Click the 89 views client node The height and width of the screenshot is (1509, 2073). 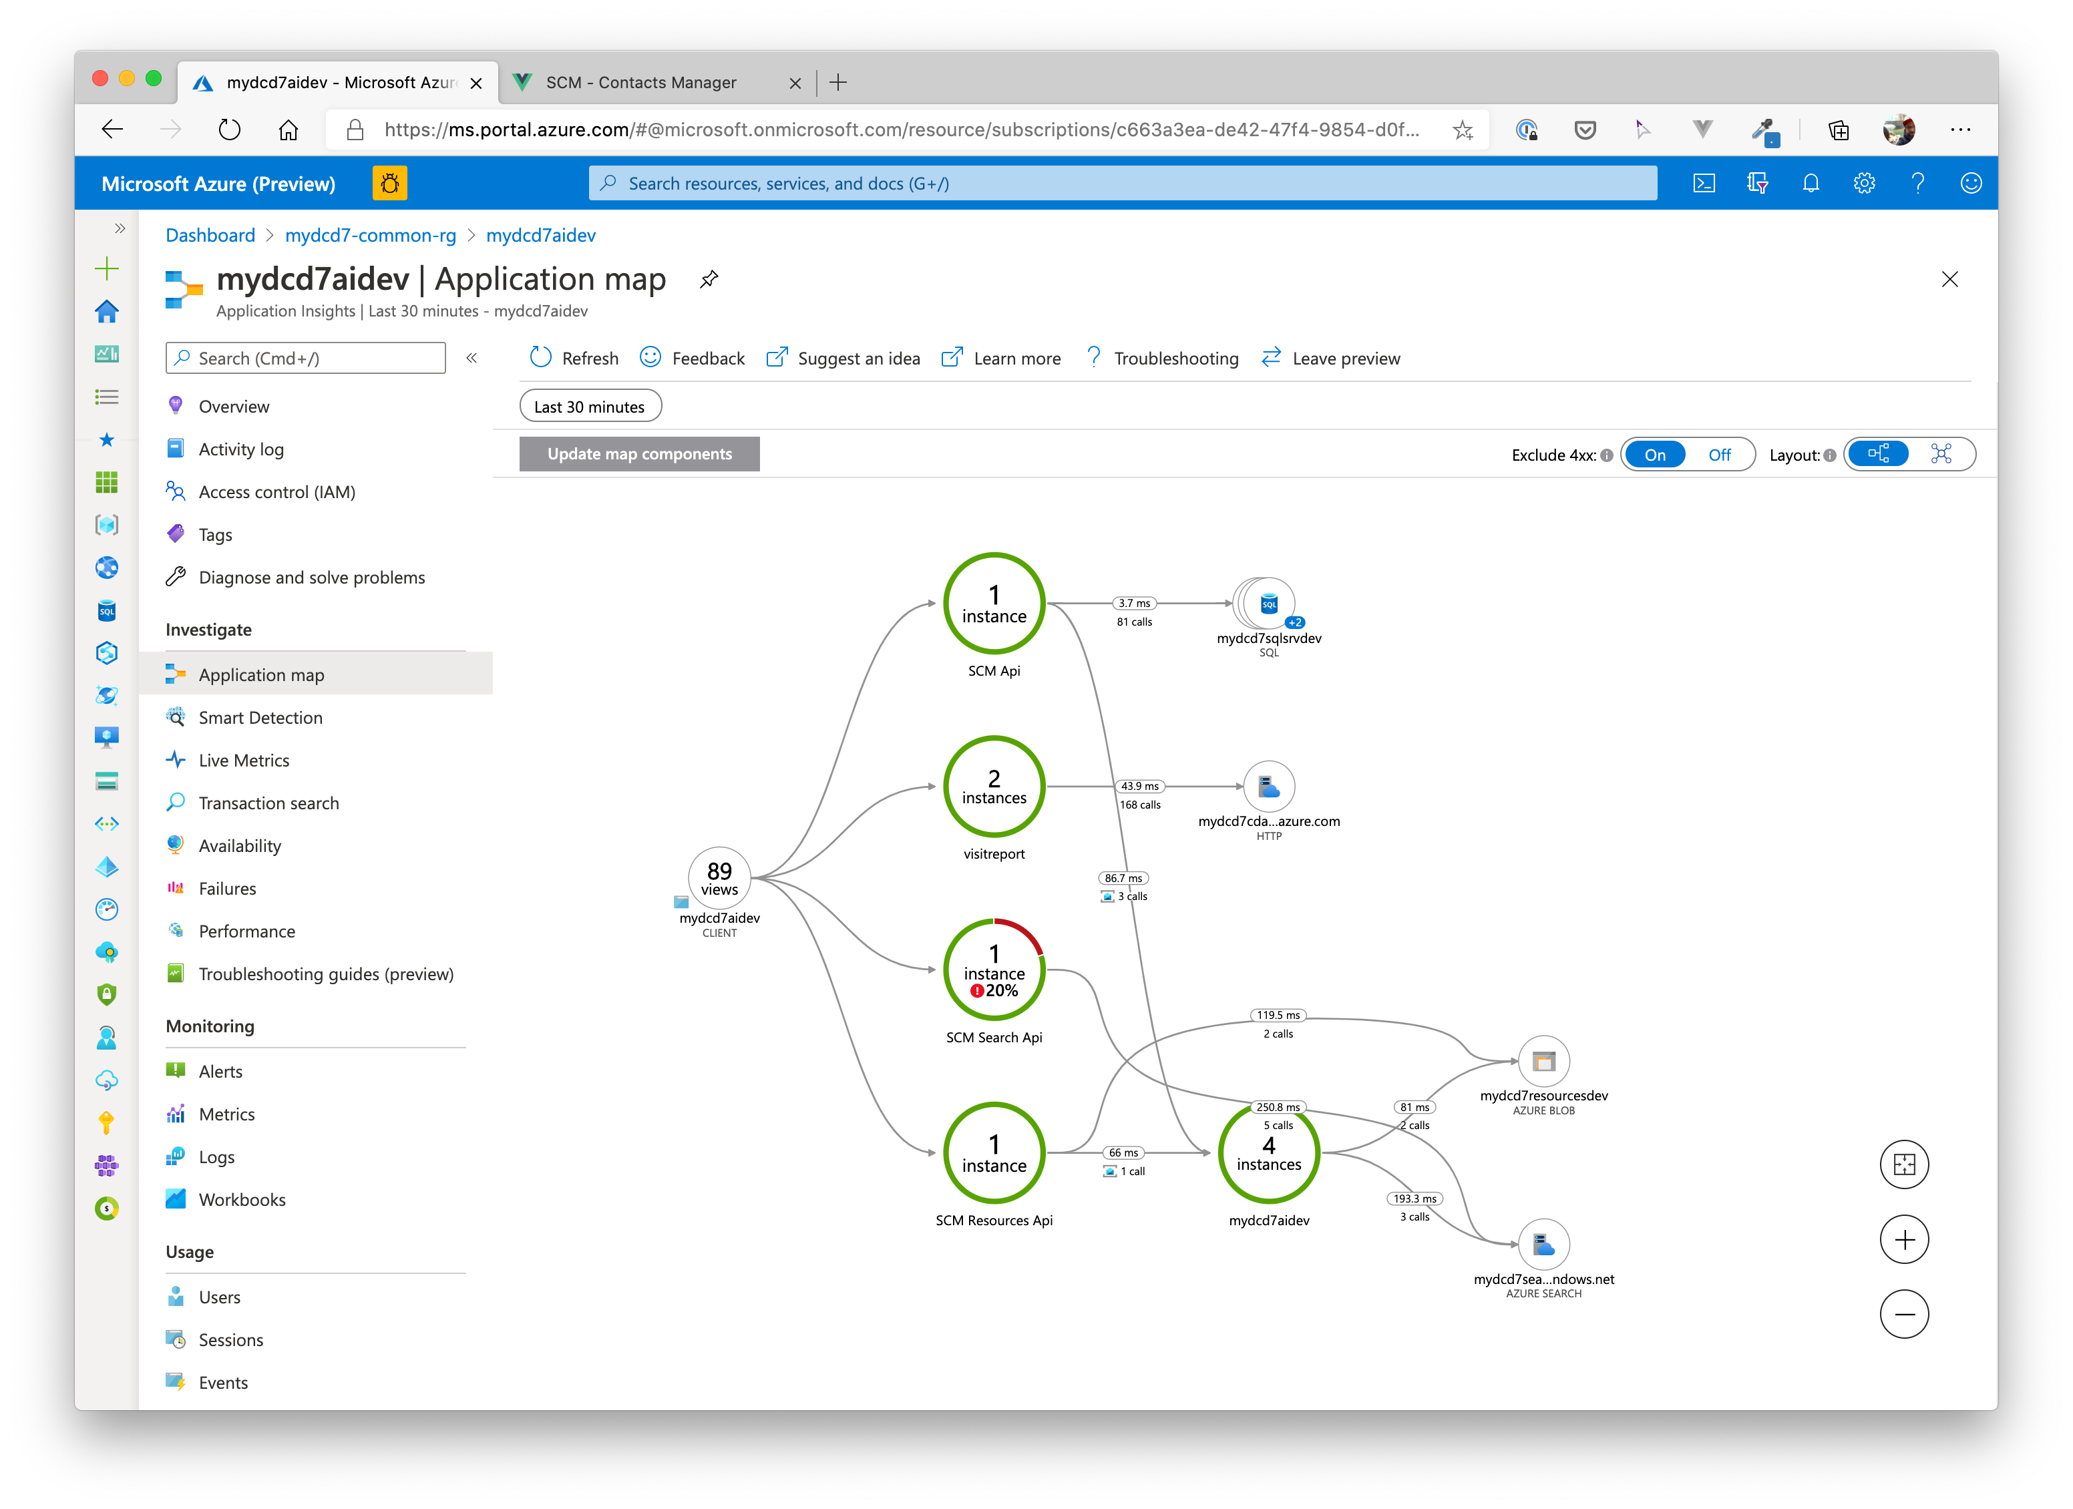click(x=719, y=877)
